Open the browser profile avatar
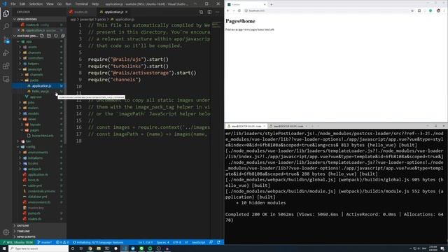 (438, 10)
